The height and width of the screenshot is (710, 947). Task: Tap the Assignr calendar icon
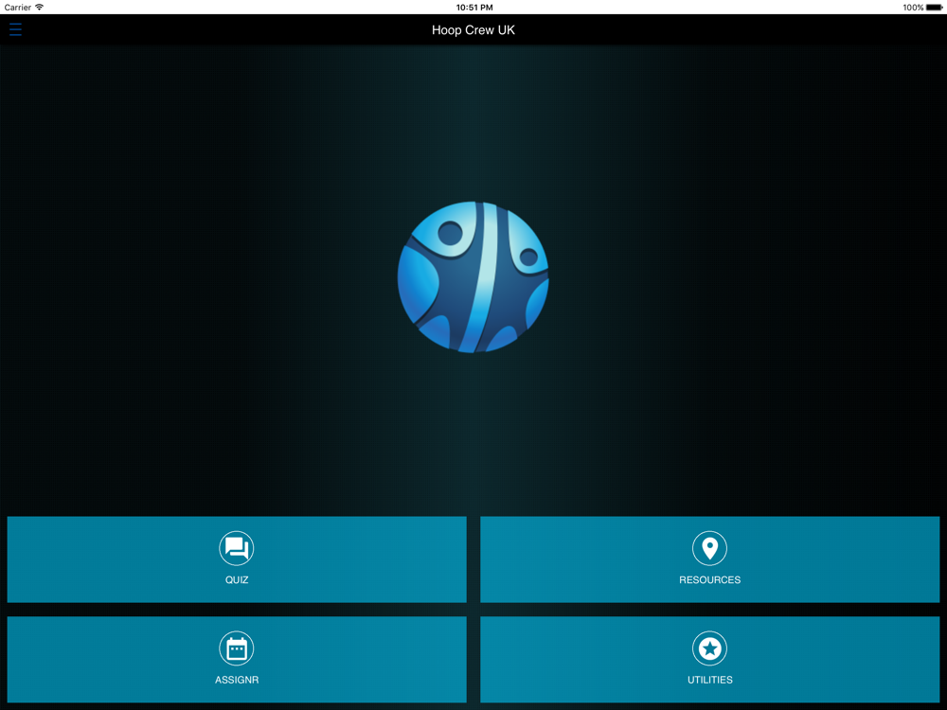tap(236, 648)
